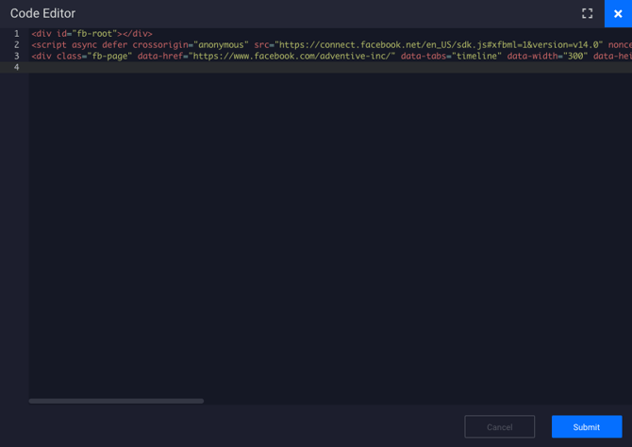This screenshot has height=447, width=632.
Task: Click the facebook.com/adventive-inc URL on line 3
Action: (291, 56)
